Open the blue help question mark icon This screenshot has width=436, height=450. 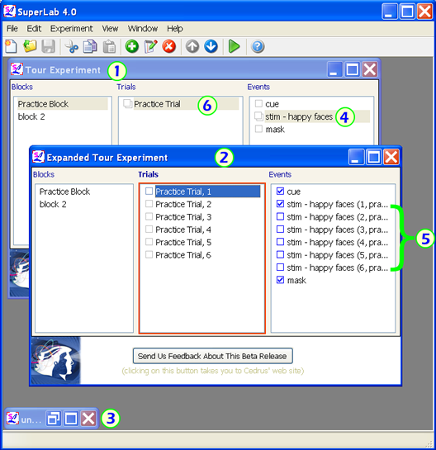point(258,46)
